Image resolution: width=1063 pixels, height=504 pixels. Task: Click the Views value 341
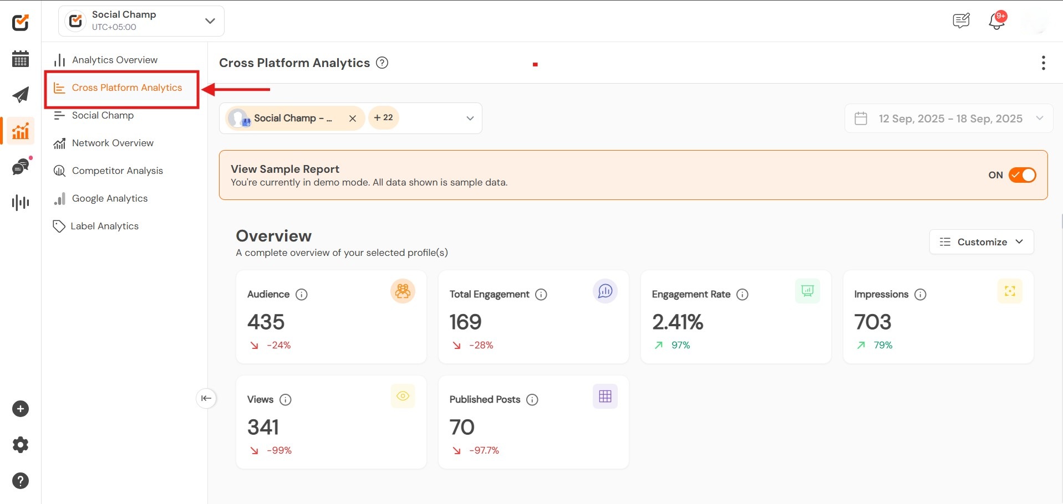tap(263, 427)
